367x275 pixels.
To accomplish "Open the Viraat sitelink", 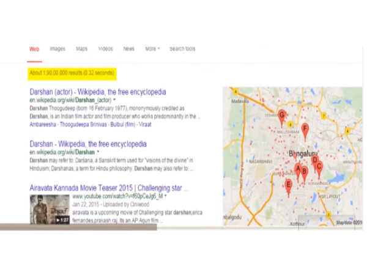I will [145, 125].
